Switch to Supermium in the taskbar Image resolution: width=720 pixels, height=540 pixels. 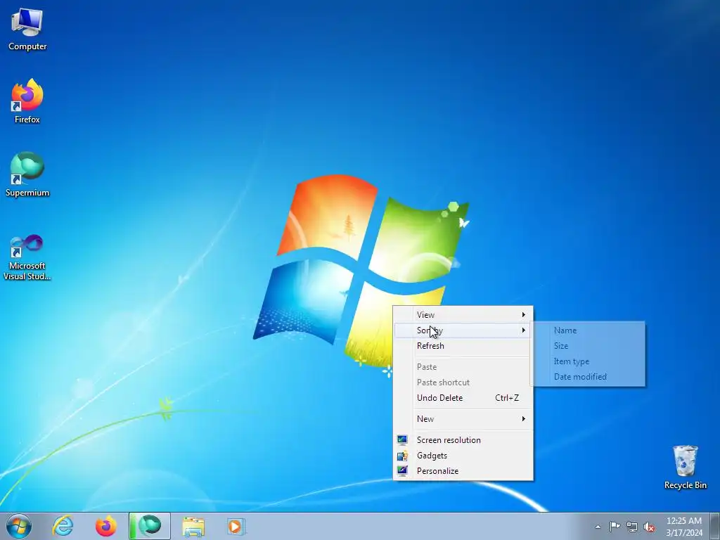pos(150,526)
